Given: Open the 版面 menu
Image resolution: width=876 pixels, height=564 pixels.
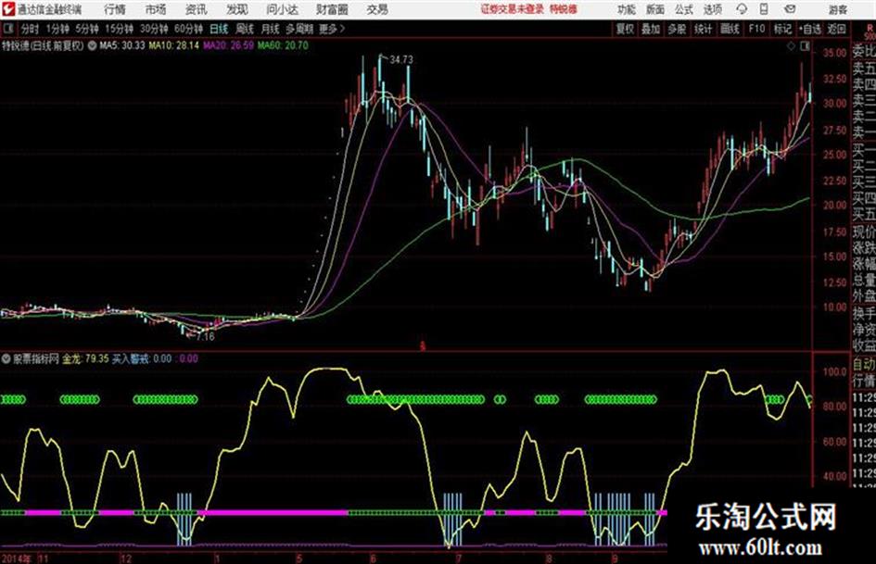Looking at the screenshot, I should (654, 9).
